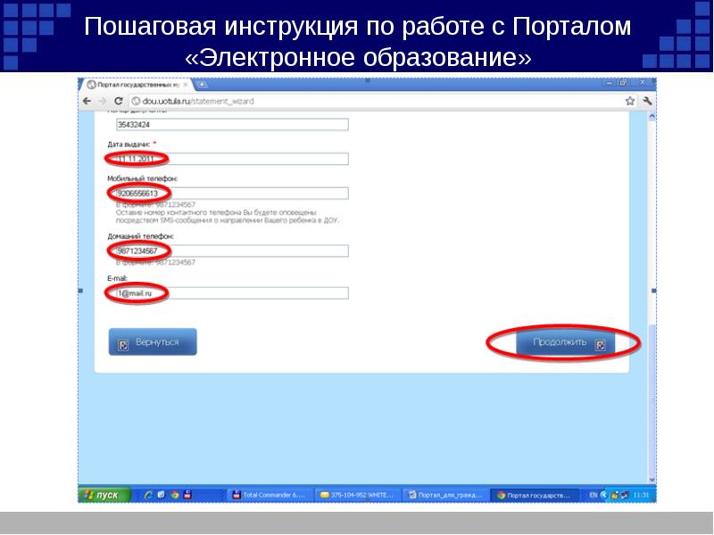Bookmark the page with the star icon

pyautogui.click(x=632, y=102)
